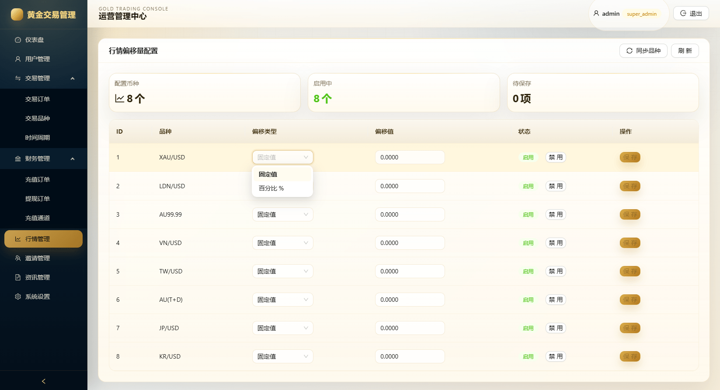Click the admin user avatar icon
The width and height of the screenshot is (720, 390).
point(596,14)
